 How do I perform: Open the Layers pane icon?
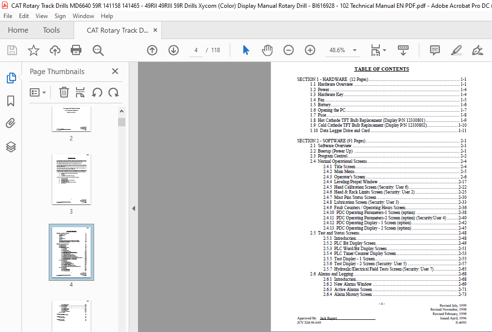[11, 147]
